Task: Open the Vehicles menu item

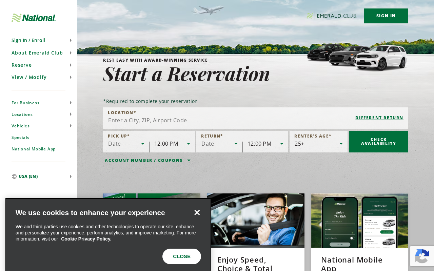Action: click(x=21, y=126)
